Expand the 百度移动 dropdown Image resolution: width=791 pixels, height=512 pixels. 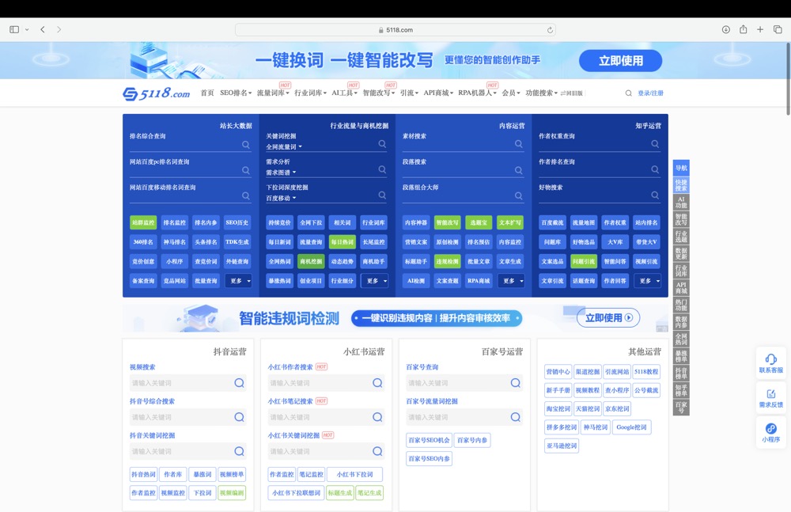[281, 199]
